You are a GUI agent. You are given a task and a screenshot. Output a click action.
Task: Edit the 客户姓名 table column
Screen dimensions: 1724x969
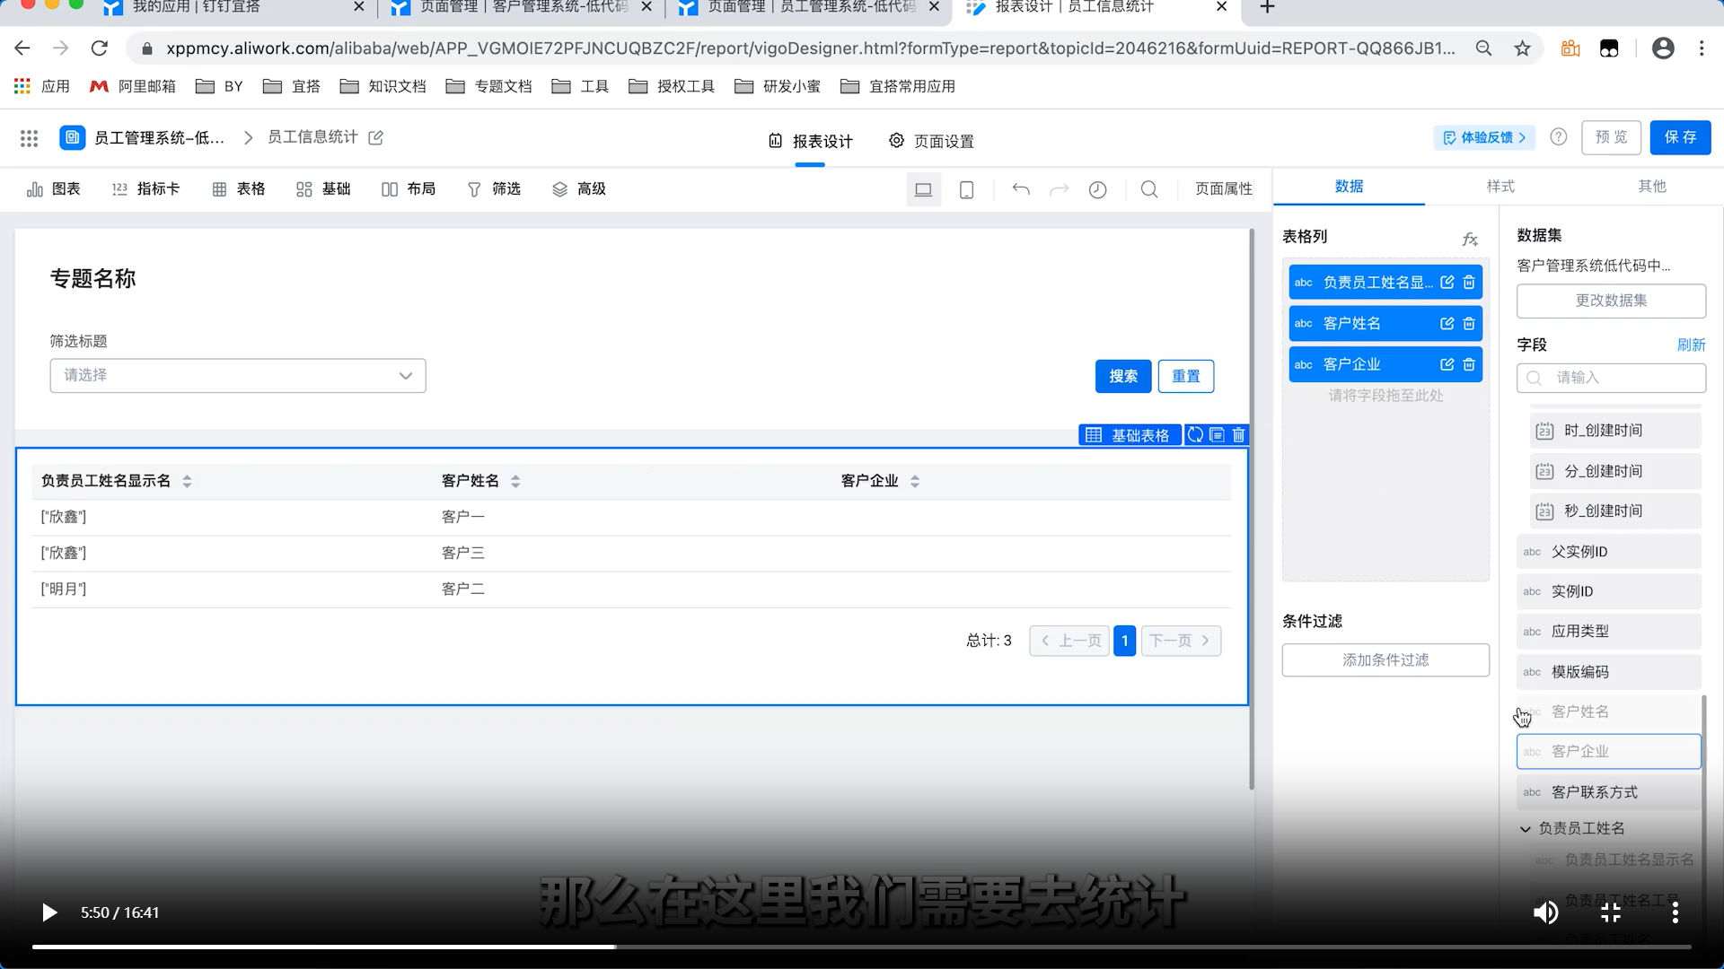coord(1447,323)
